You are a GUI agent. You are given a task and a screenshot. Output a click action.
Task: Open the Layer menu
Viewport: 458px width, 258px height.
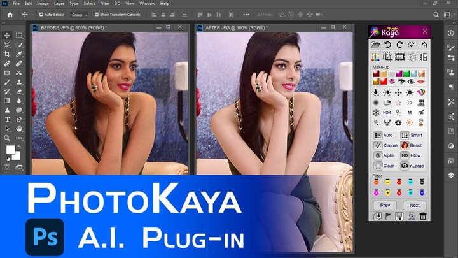pos(59,4)
